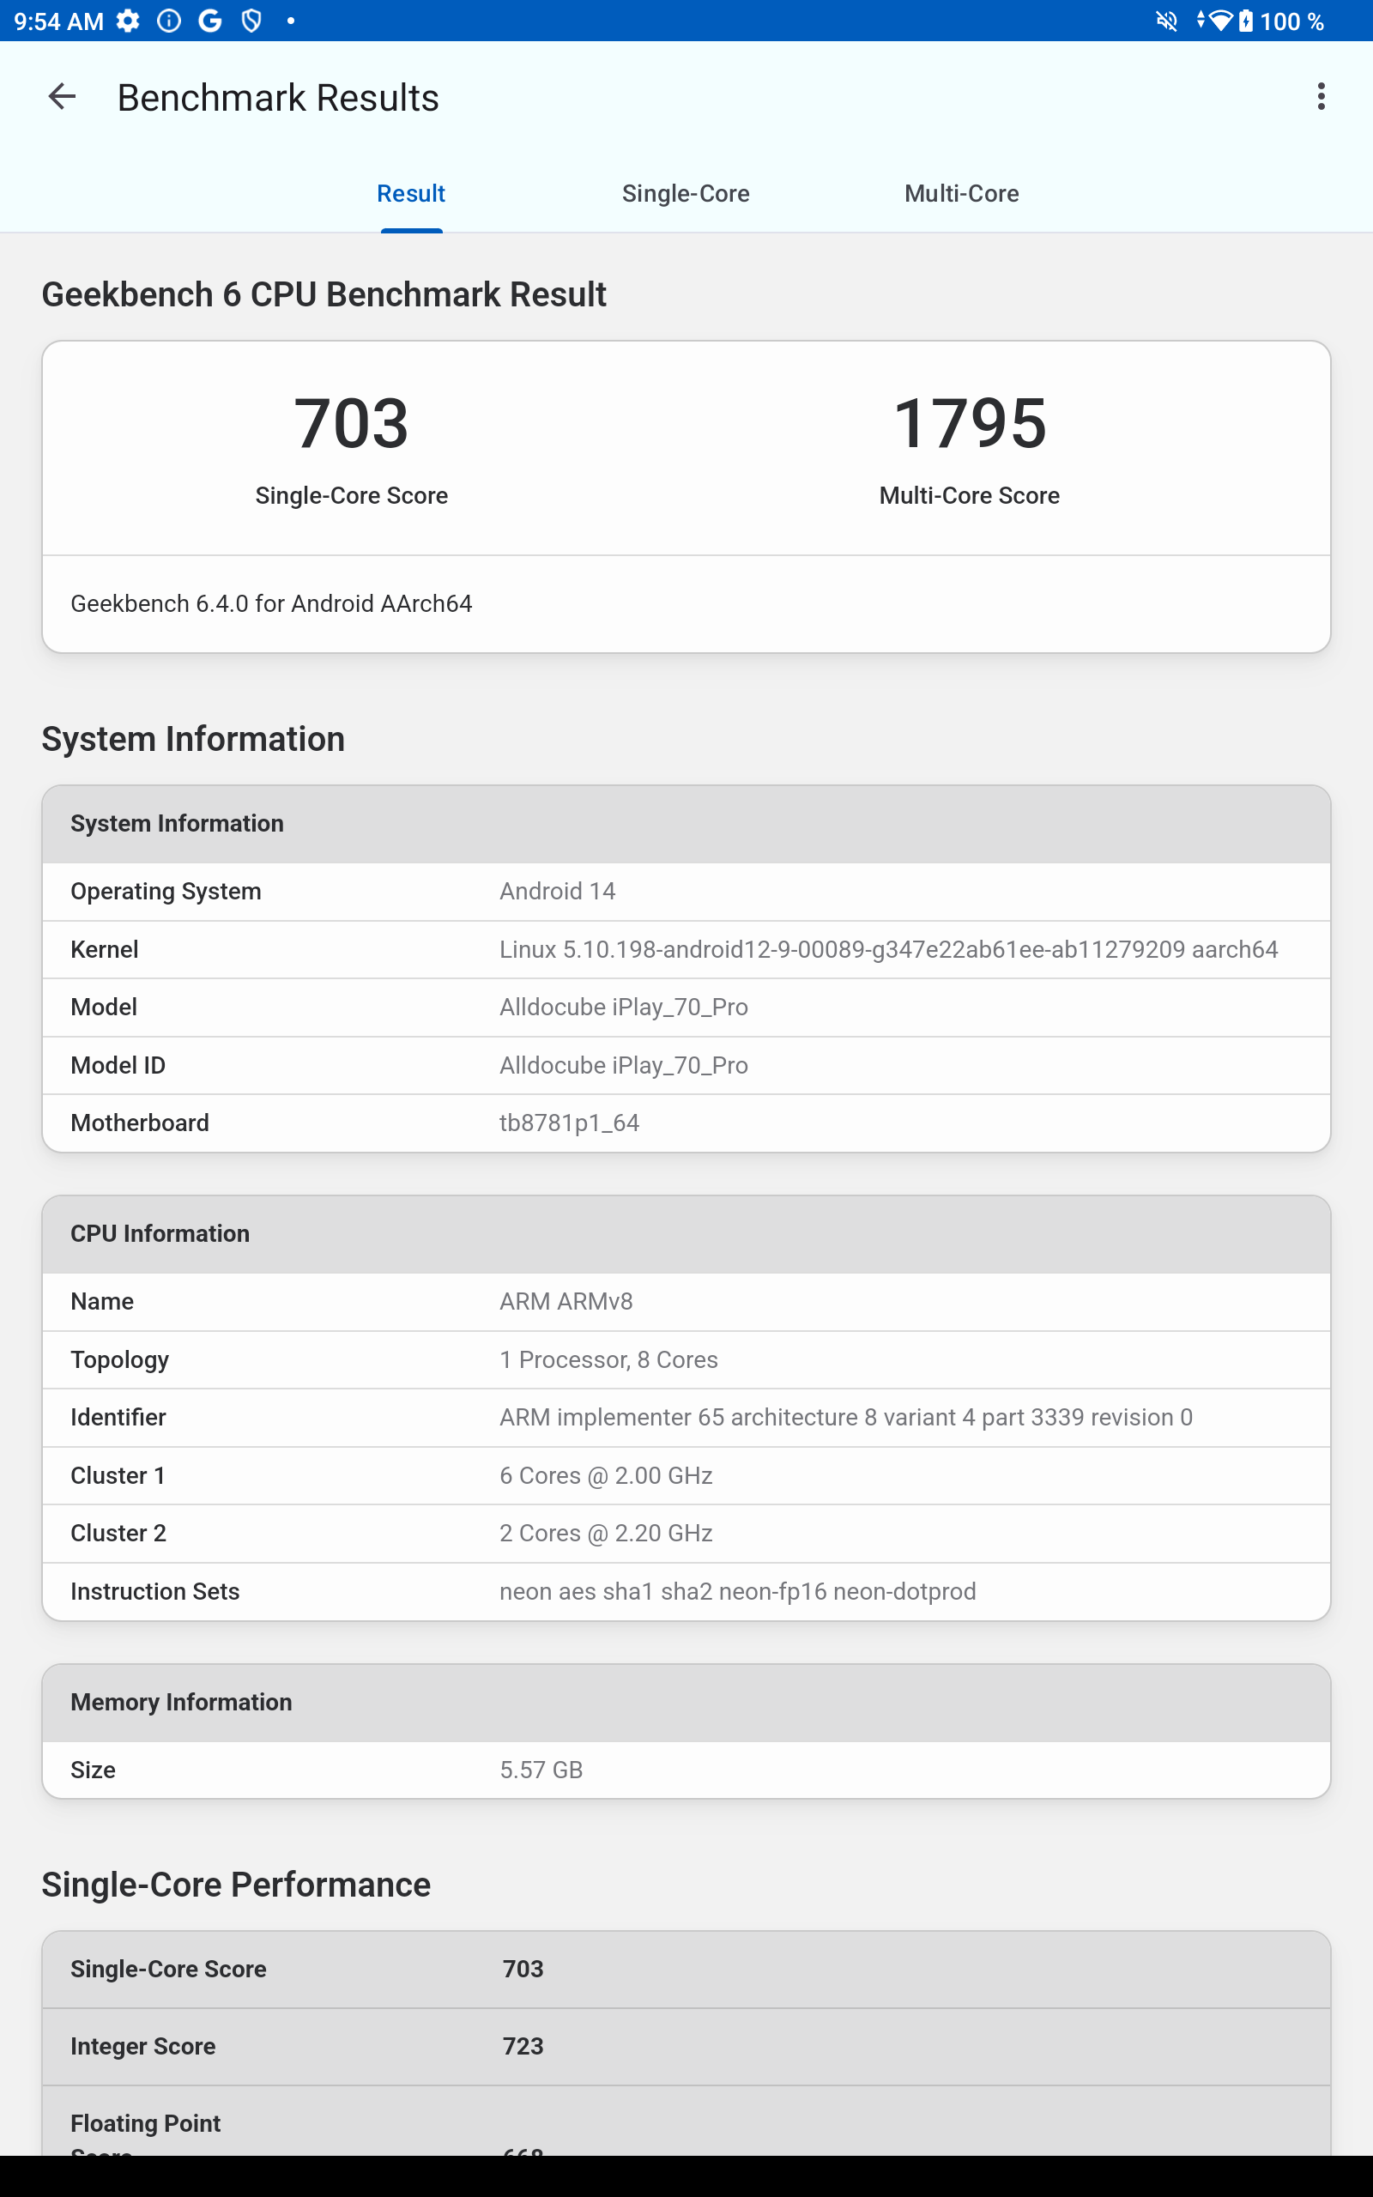The height and width of the screenshot is (2197, 1373).
Task: Tap the 6 Cores @ 2.00 GHz value
Action: click(606, 1475)
